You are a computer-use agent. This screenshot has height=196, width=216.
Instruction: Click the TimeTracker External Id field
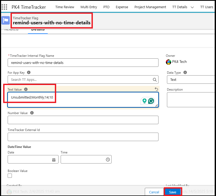tap(83, 137)
